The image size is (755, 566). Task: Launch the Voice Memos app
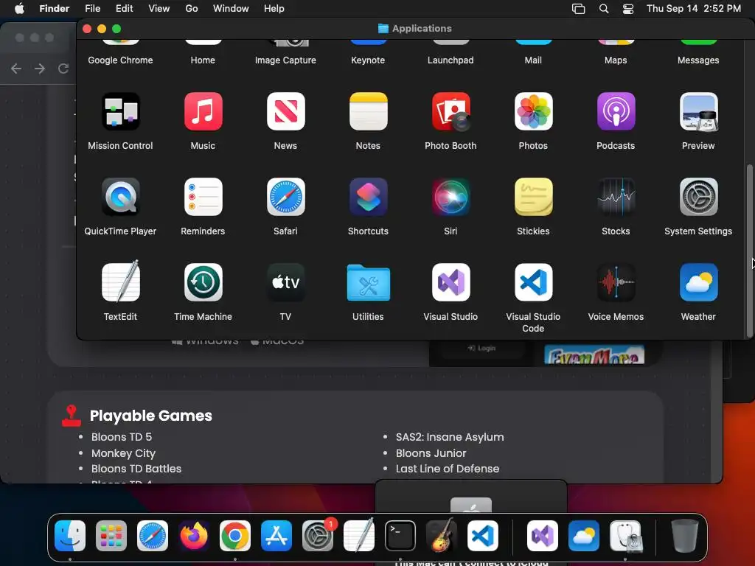coord(616,282)
